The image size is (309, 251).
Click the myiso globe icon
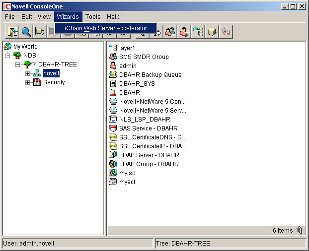113,173
